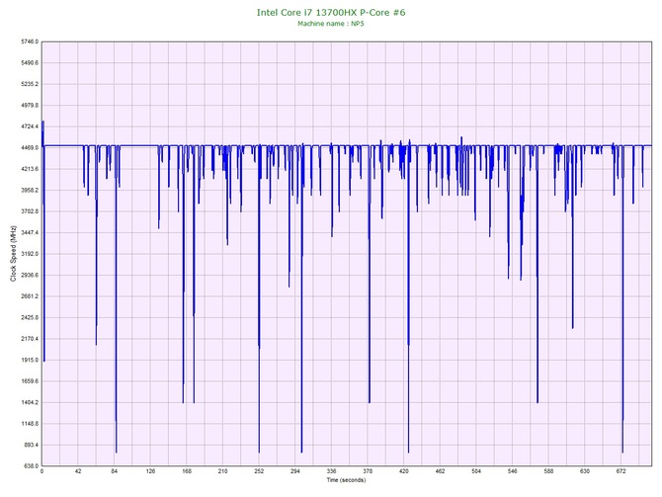Click the 4979.8 y-axis value
The height and width of the screenshot is (497, 662).
(x=30, y=105)
